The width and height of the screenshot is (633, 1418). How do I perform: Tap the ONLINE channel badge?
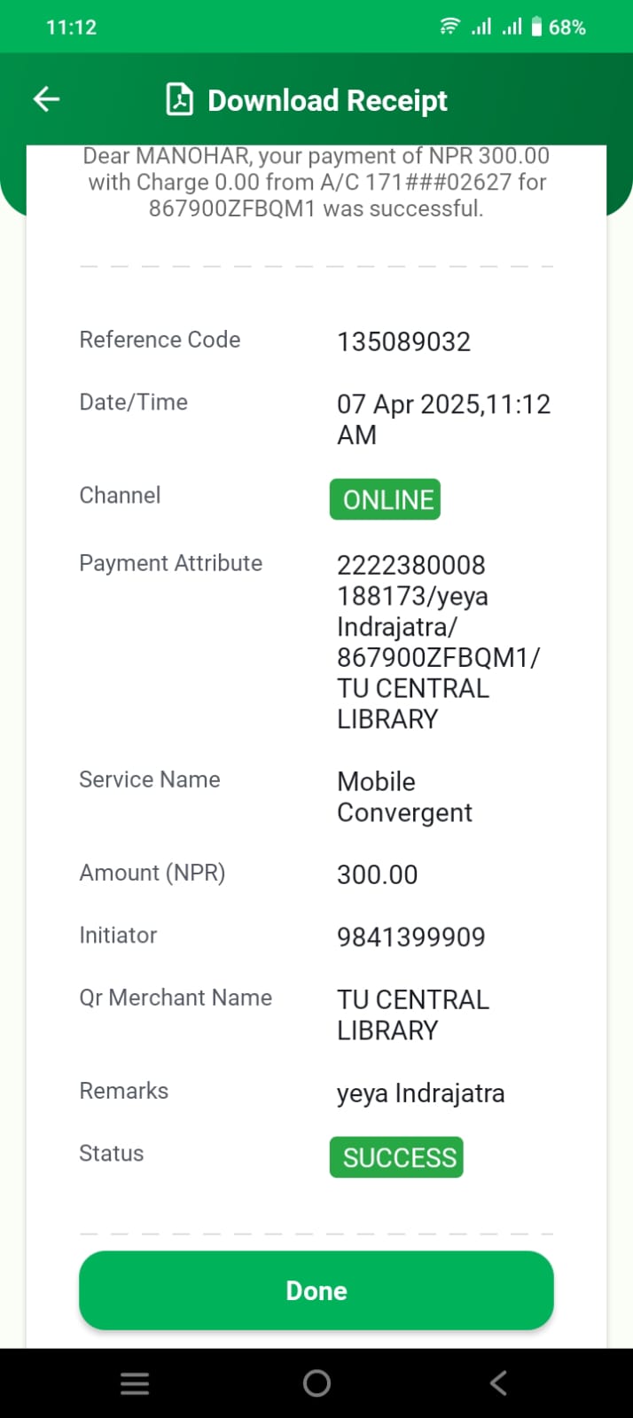tap(386, 499)
